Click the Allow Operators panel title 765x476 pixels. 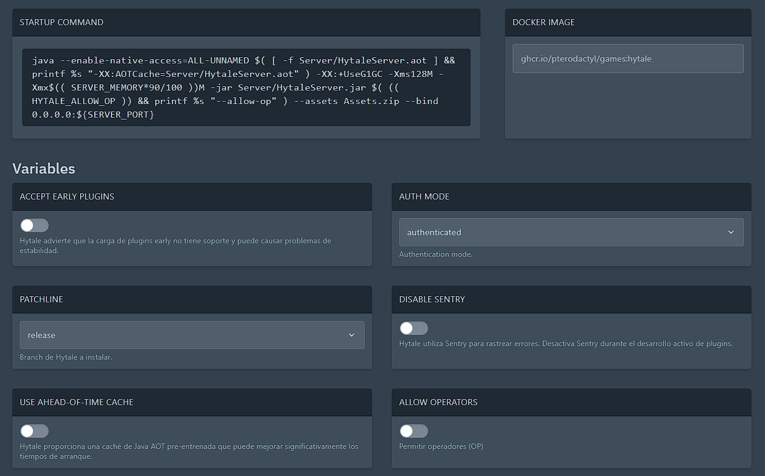[439, 402]
